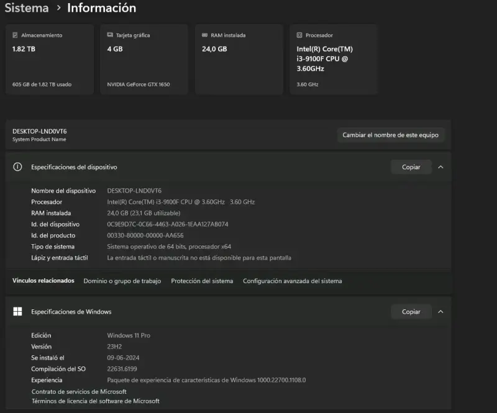Open the RAM instalada 24,0 GB card
Viewport: 497px width, 413px height.
[239, 59]
